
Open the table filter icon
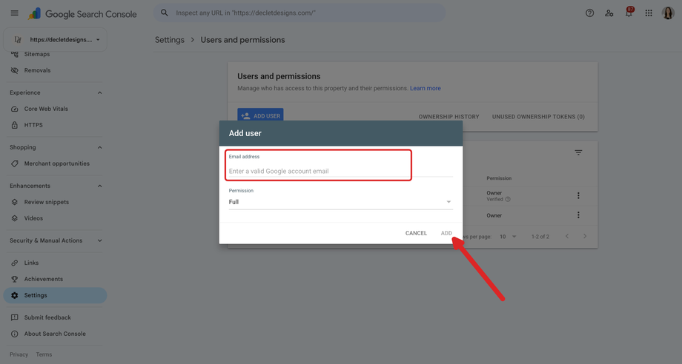click(578, 152)
